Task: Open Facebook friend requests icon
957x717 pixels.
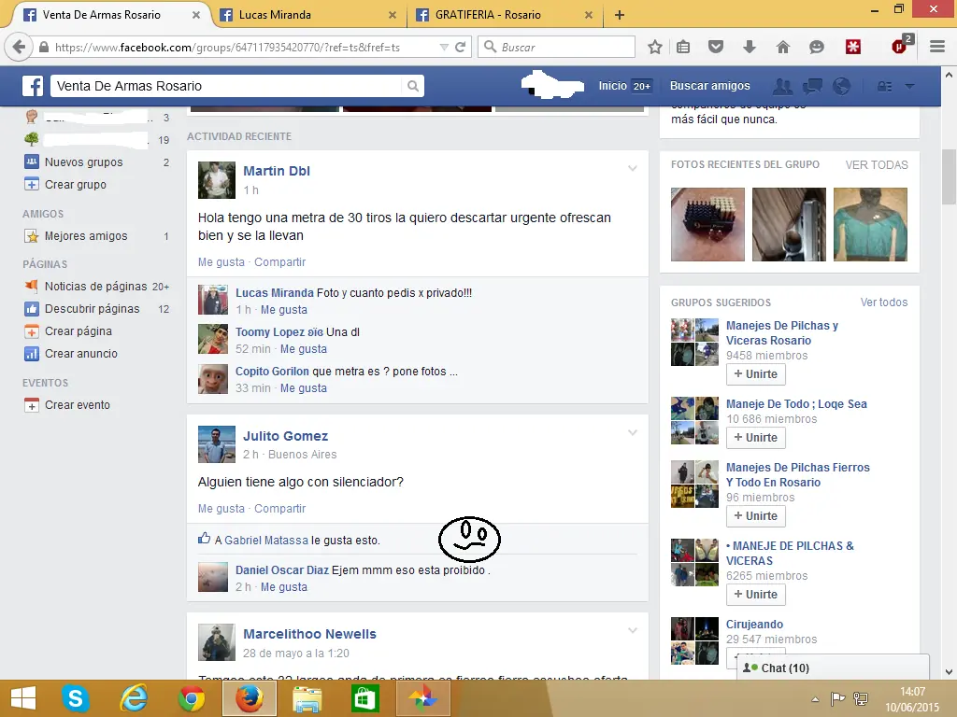Action: point(782,86)
